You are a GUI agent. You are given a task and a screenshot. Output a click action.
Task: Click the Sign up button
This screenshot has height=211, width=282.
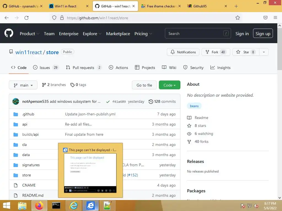[x=263, y=34]
